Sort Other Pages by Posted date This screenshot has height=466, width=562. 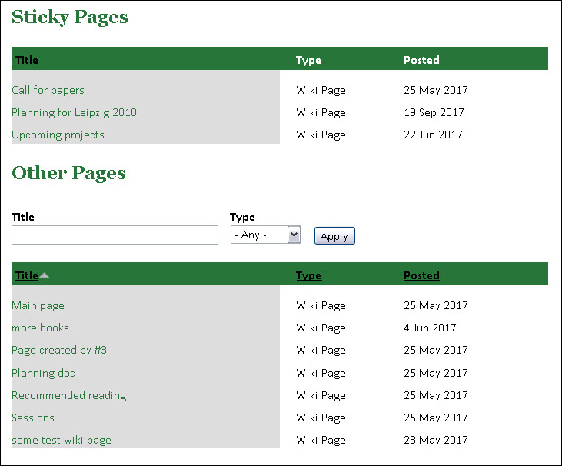pos(421,275)
